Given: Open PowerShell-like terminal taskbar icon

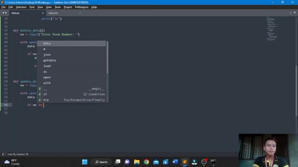Looking at the screenshot, I should (194, 162).
